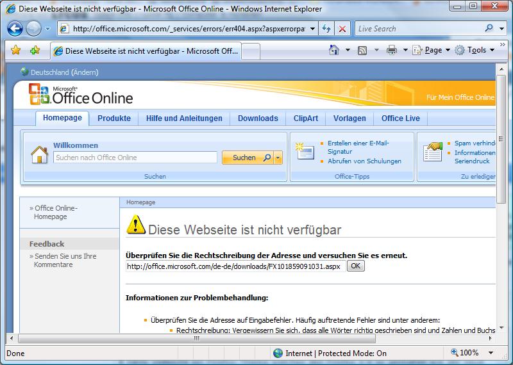Open recent pages dropdown next to Forward
513x365 pixels.
(x=47, y=29)
